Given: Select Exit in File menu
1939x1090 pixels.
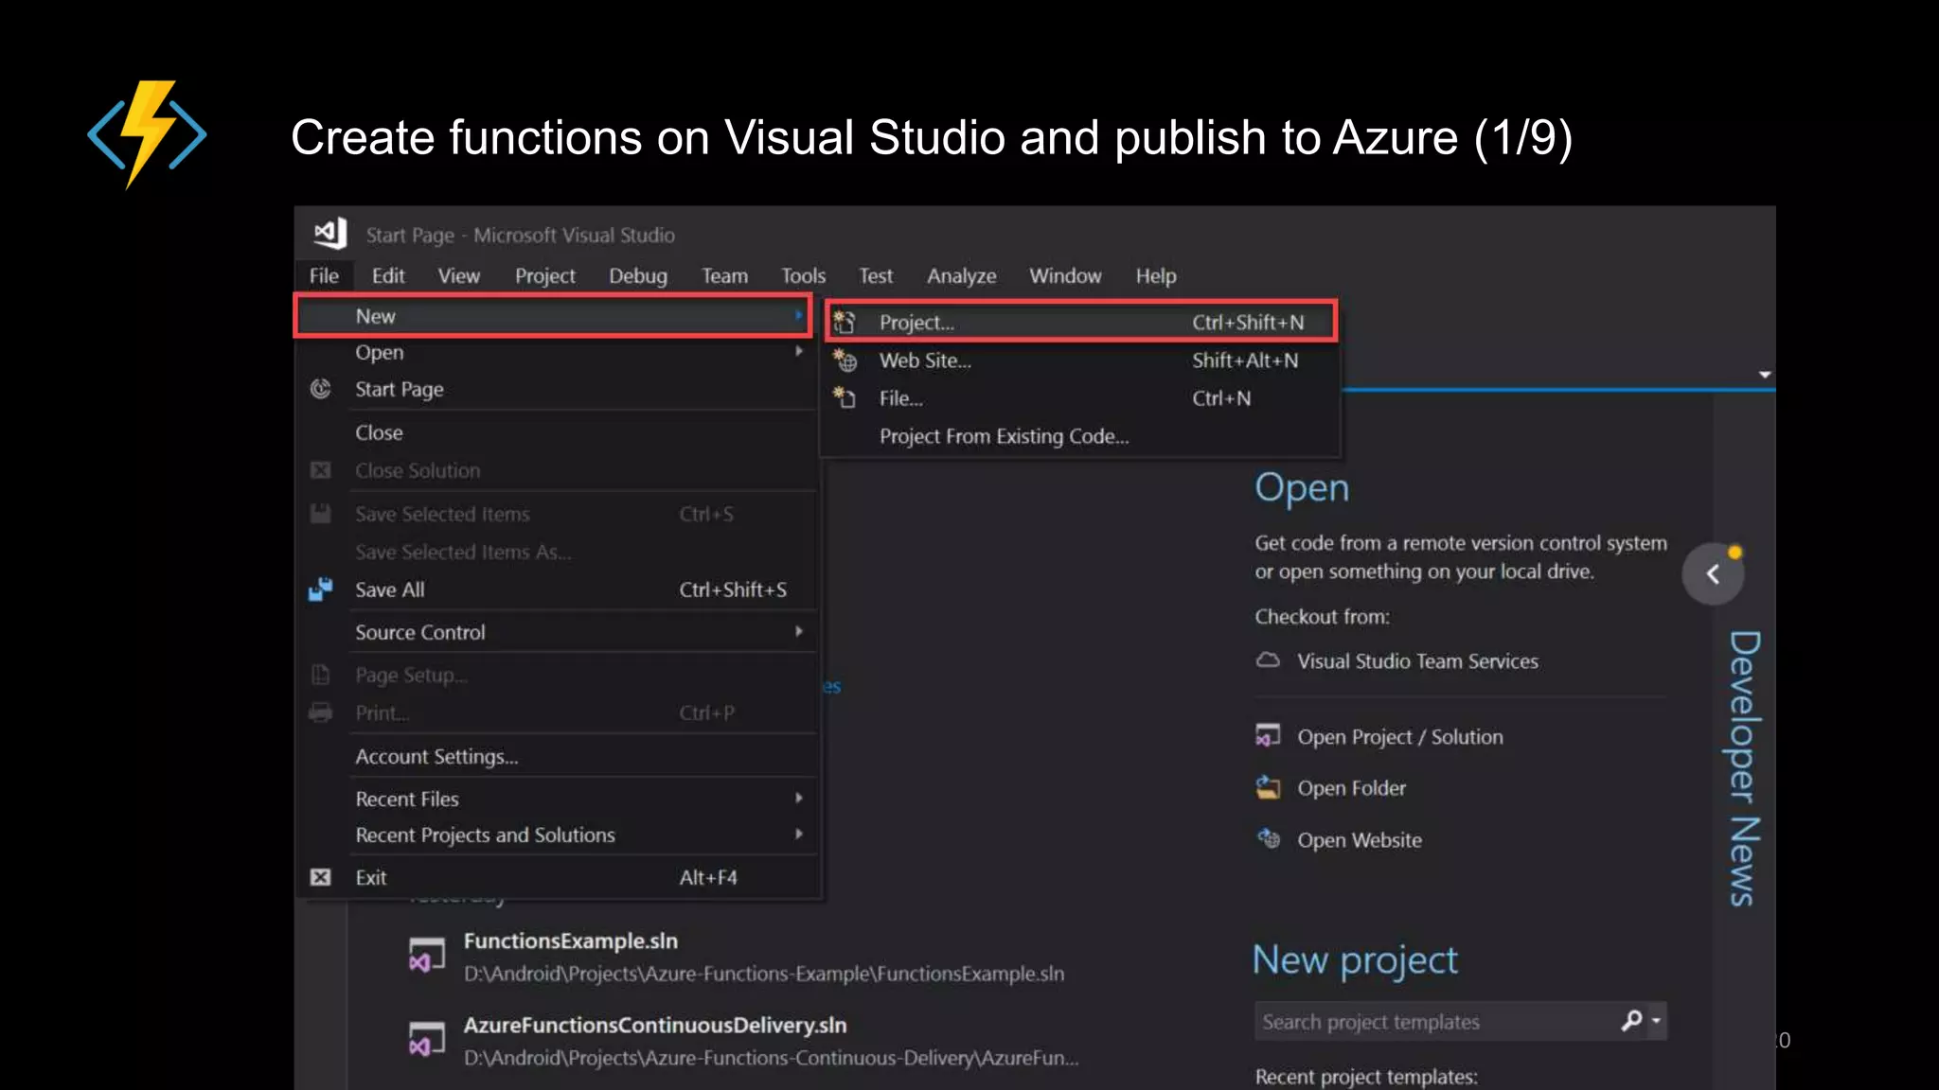Looking at the screenshot, I should [559, 877].
